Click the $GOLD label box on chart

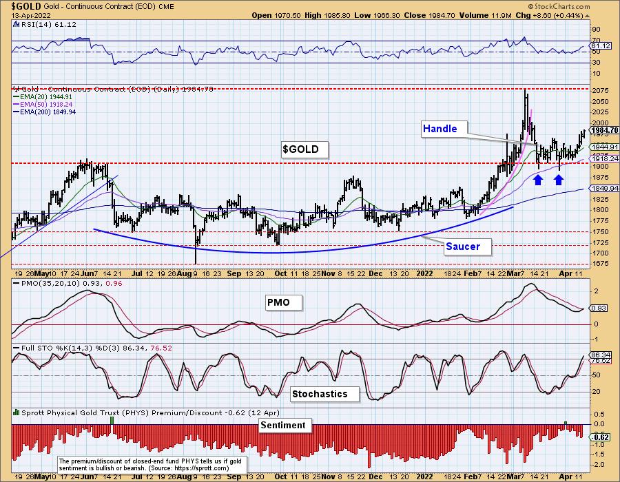(x=304, y=149)
